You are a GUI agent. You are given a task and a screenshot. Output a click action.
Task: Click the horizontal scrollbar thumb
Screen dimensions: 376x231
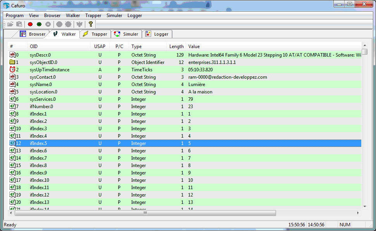(145, 213)
